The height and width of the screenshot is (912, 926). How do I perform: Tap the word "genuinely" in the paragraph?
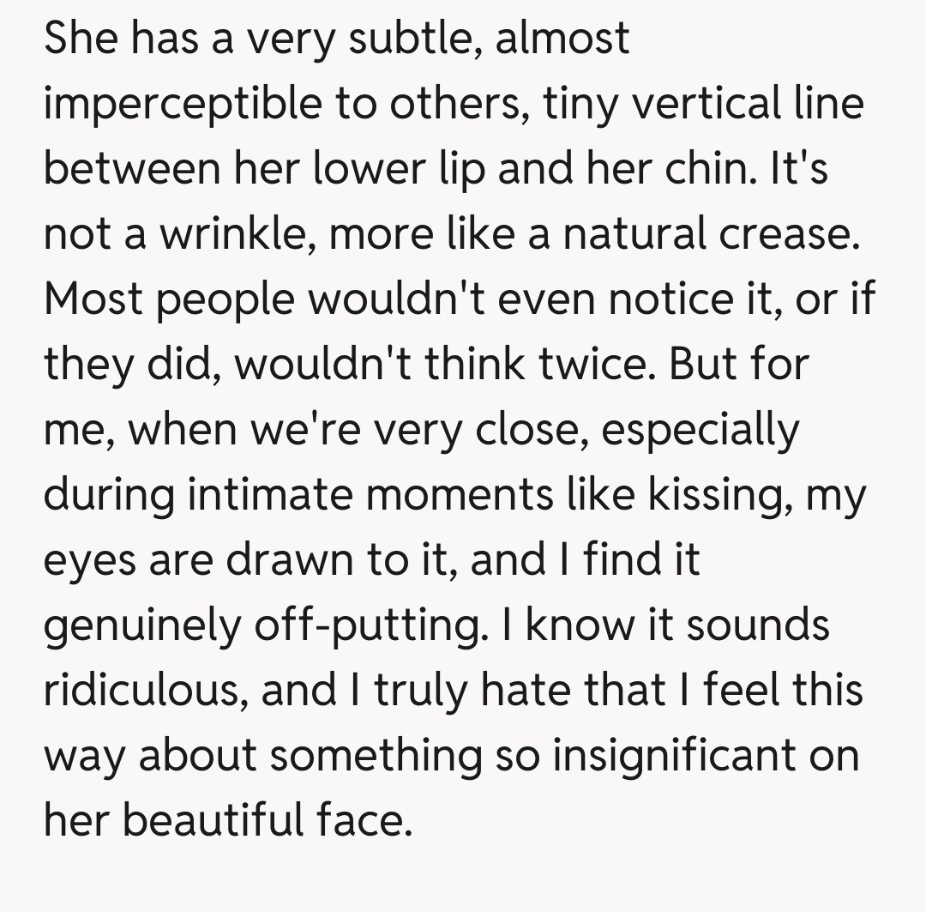coord(141,627)
